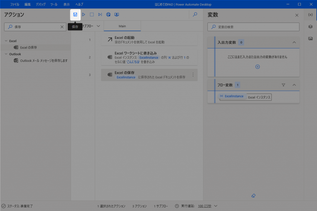Click the launch arrow icon on step 1
Screen dimensions: 317x211
(110, 39)
